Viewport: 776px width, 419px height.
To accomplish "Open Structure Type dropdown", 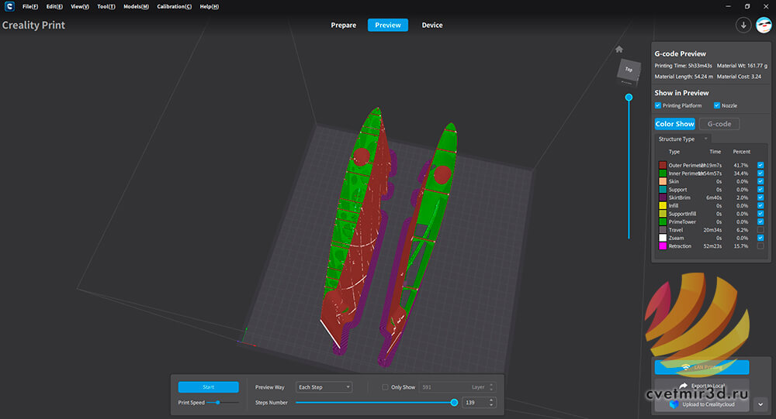I will [x=683, y=139].
